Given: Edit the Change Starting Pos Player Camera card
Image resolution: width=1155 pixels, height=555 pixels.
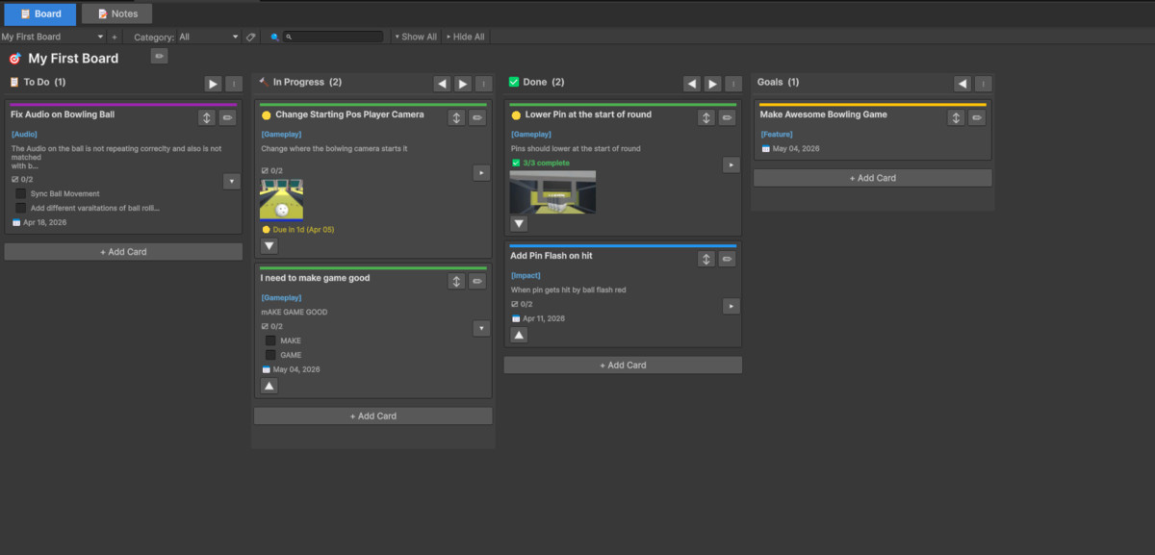Looking at the screenshot, I should (x=477, y=117).
